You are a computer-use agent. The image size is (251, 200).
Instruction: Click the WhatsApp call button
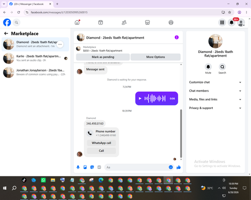pos(101,143)
